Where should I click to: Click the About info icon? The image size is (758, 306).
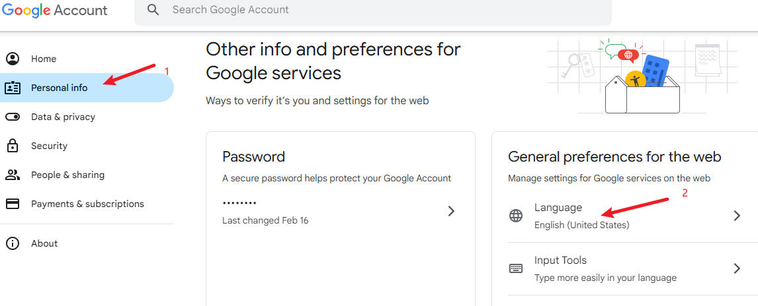coord(13,243)
